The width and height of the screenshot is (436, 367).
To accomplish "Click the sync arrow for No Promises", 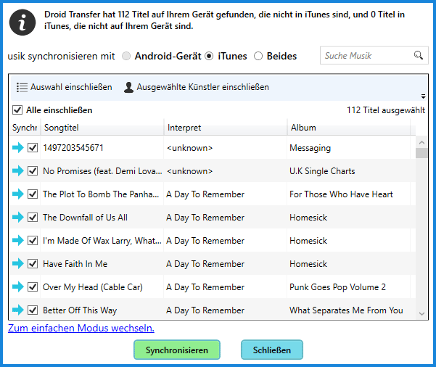I will (x=18, y=170).
